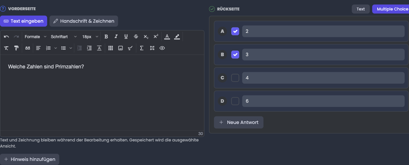This screenshot has width=409, height=165.
Task: Click the letter A badge
Action: pos(222,31)
